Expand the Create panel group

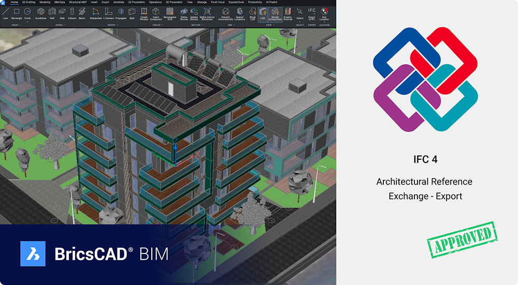tap(158, 25)
